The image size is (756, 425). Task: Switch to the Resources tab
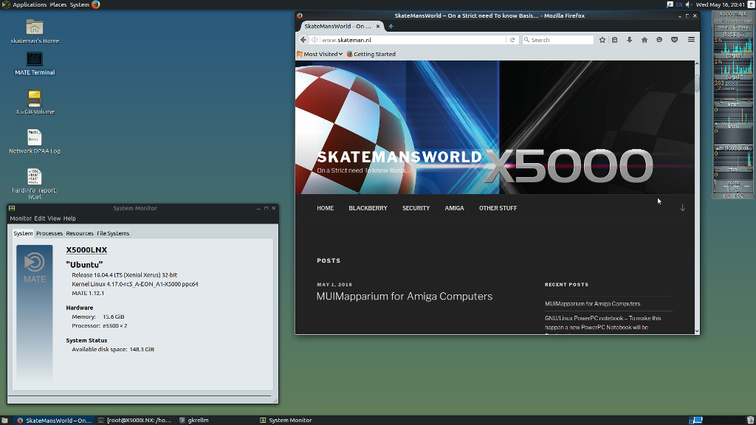point(80,233)
